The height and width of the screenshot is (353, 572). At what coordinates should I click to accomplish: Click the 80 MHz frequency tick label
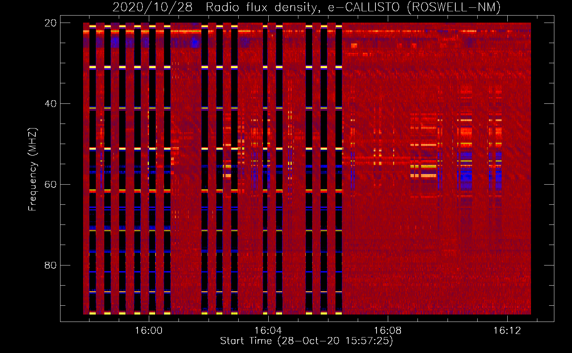51,265
